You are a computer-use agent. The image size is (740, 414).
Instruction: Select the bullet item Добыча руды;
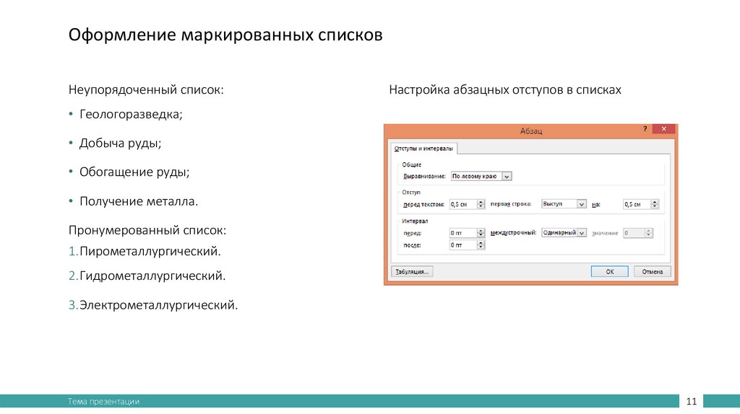click(x=121, y=144)
